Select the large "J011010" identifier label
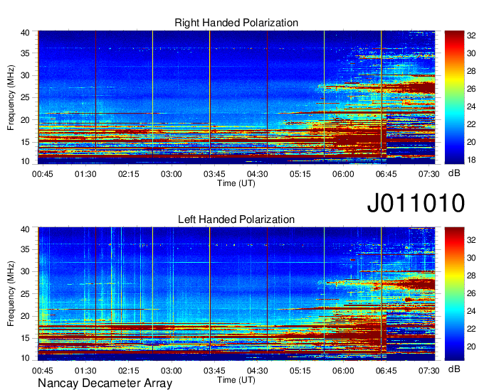 click(416, 203)
